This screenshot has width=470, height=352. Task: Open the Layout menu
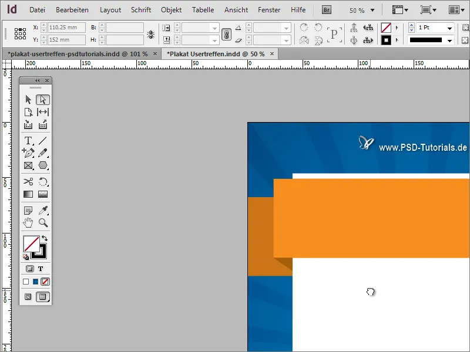[x=110, y=10]
